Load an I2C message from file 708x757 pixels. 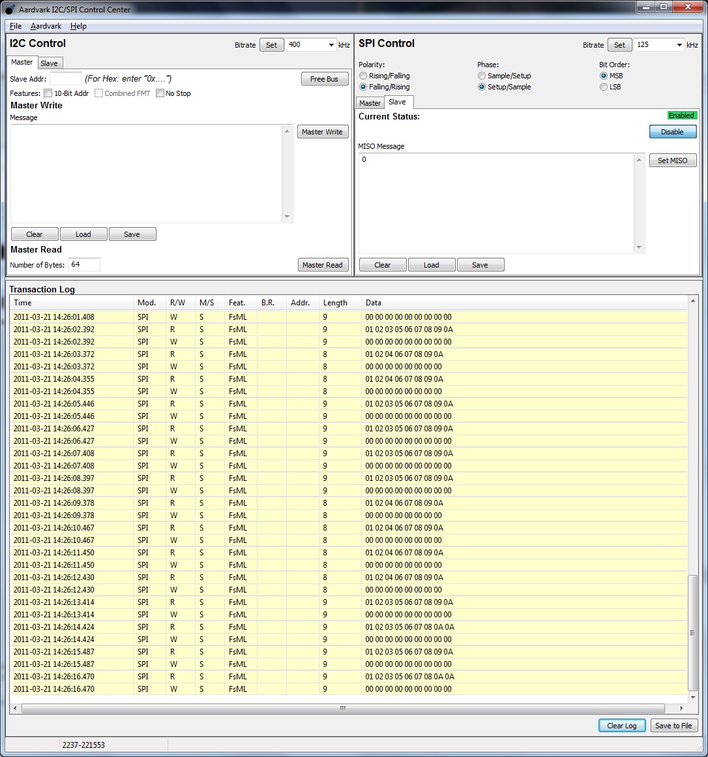(83, 234)
